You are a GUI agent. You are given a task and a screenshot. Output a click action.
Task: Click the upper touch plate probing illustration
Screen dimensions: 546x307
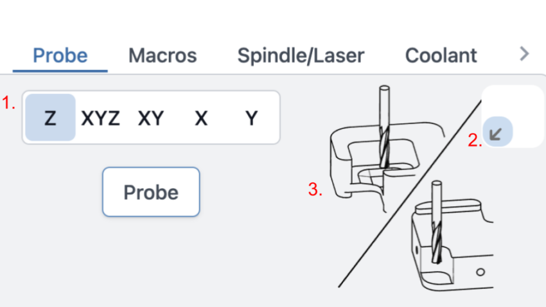click(x=387, y=149)
